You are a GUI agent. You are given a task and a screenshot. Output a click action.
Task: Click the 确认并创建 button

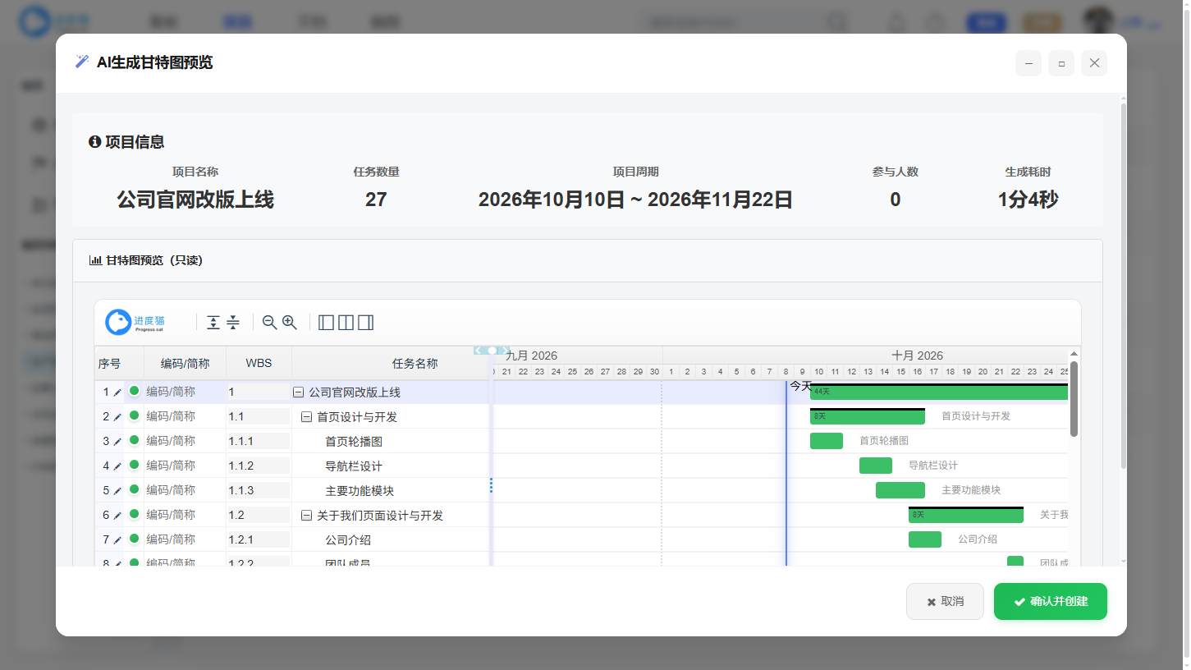[1050, 601]
